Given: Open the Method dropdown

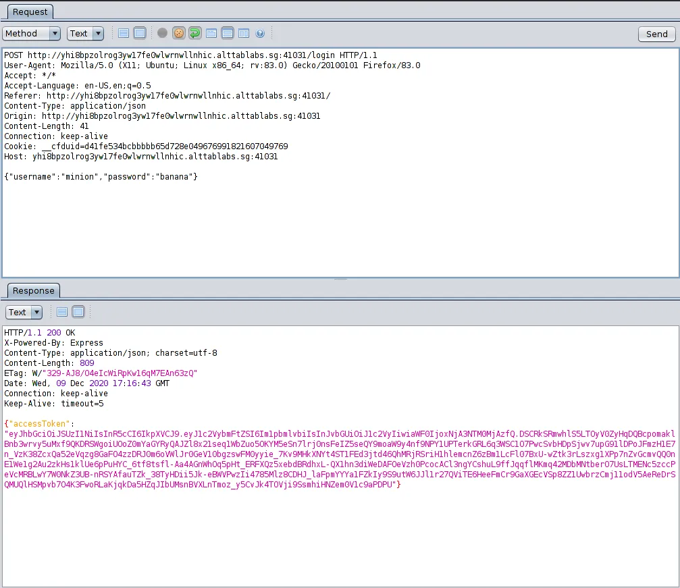Looking at the screenshot, I should pyautogui.click(x=31, y=34).
